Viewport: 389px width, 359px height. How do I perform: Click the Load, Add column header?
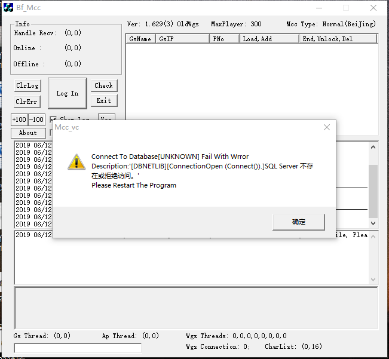click(x=269, y=39)
